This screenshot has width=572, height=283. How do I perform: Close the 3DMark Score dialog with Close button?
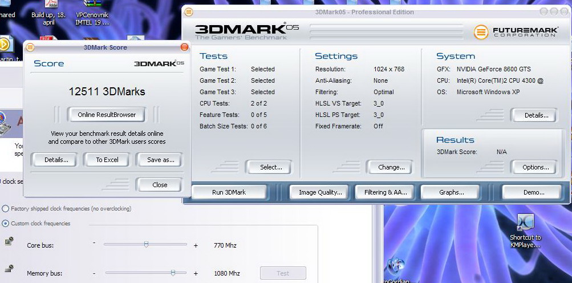click(x=160, y=185)
